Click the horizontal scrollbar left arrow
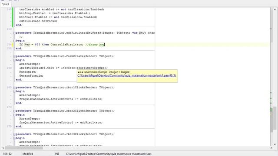This screenshot has height=156, width=278. (x=3, y=148)
